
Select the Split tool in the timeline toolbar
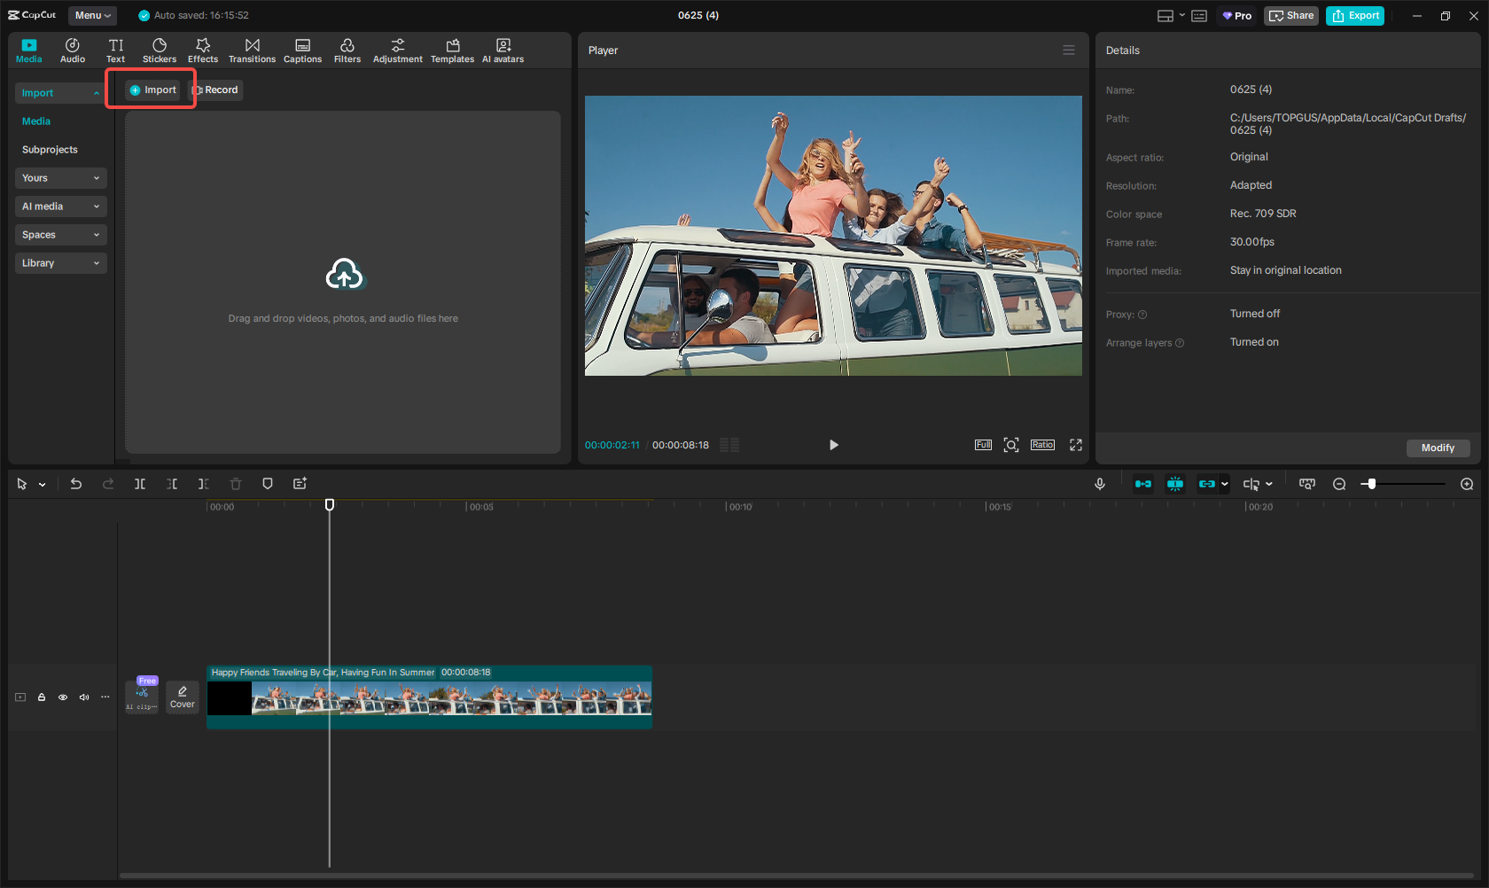[140, 484]
